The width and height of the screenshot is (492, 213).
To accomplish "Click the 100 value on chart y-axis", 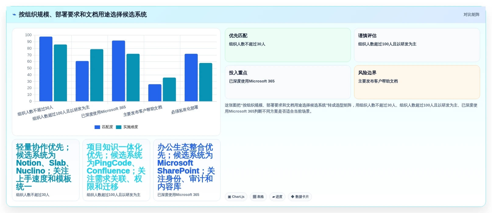I will tap(28, 35).
